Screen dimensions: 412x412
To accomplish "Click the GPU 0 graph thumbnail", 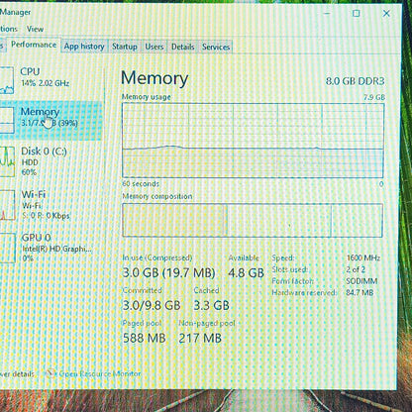I will (x=7, y=248).
